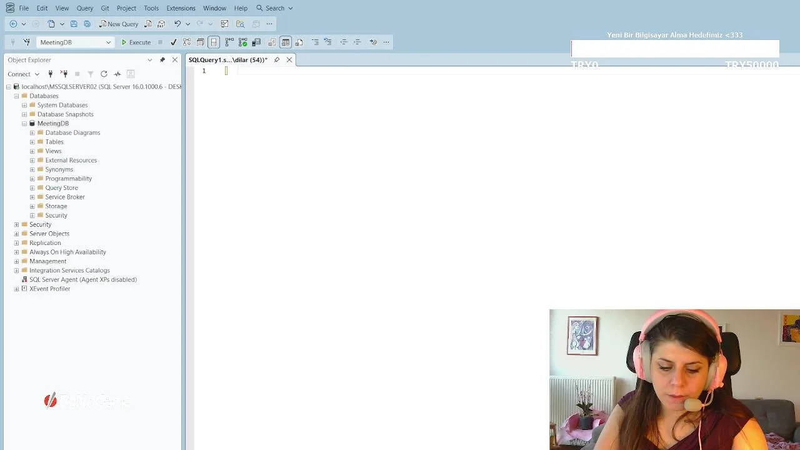Select the SQLQuery1 editor tab
Screen dimensions: 800x450
click(x=228, y=60)
